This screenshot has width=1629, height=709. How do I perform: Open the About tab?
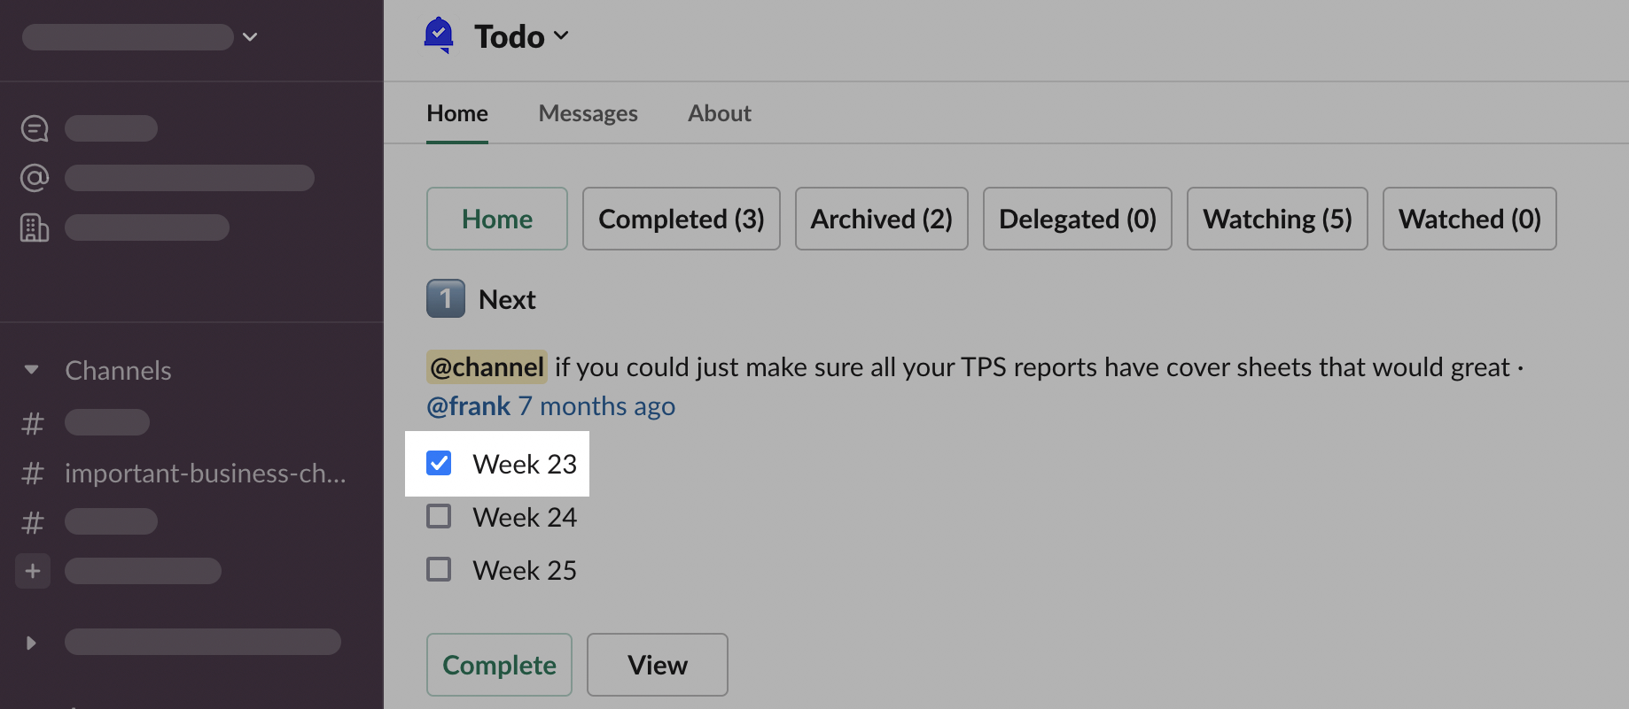(x=719, y=113)
